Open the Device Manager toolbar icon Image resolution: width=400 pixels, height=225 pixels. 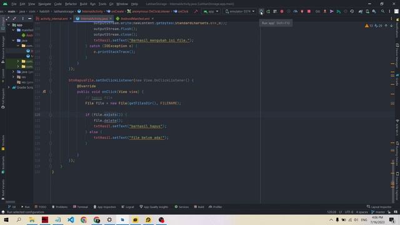pos(367,11)
